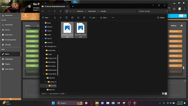
Task: Collapse the TOSHIBA EXT drive tree node
Action: point(43,47)
